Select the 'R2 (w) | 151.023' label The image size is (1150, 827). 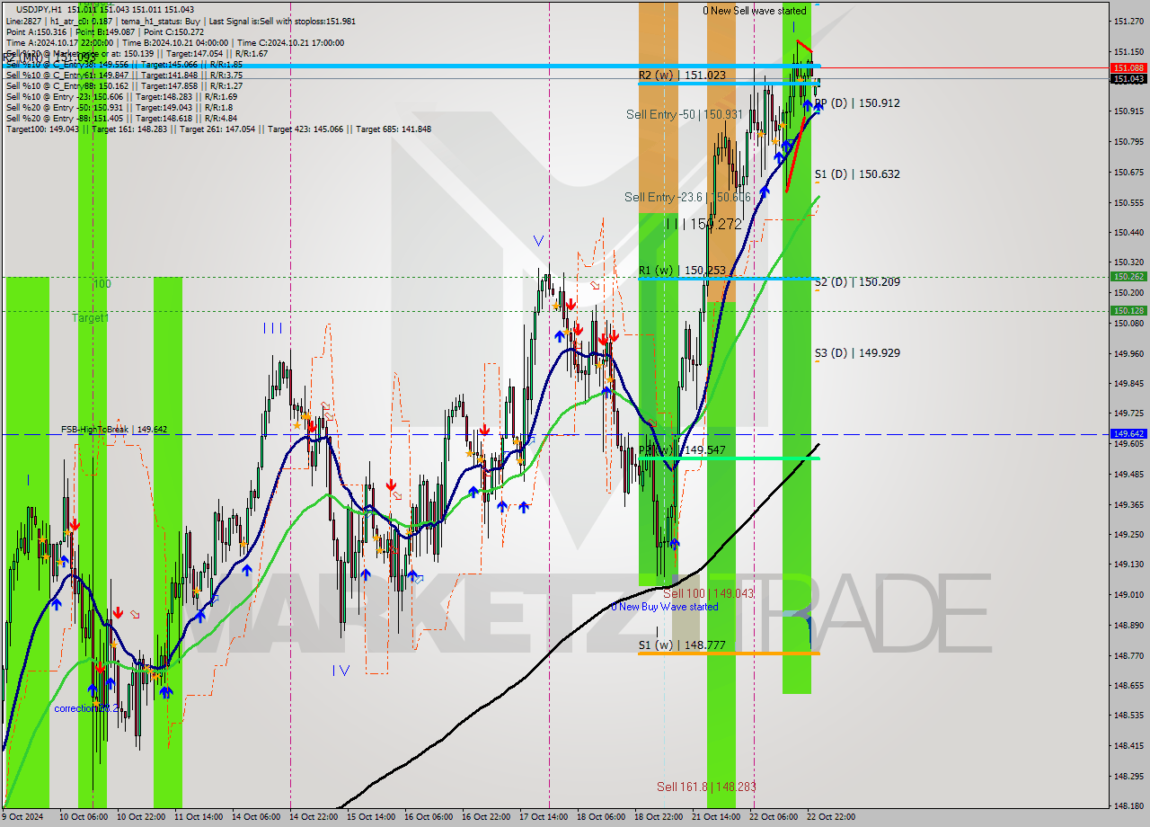682,76
